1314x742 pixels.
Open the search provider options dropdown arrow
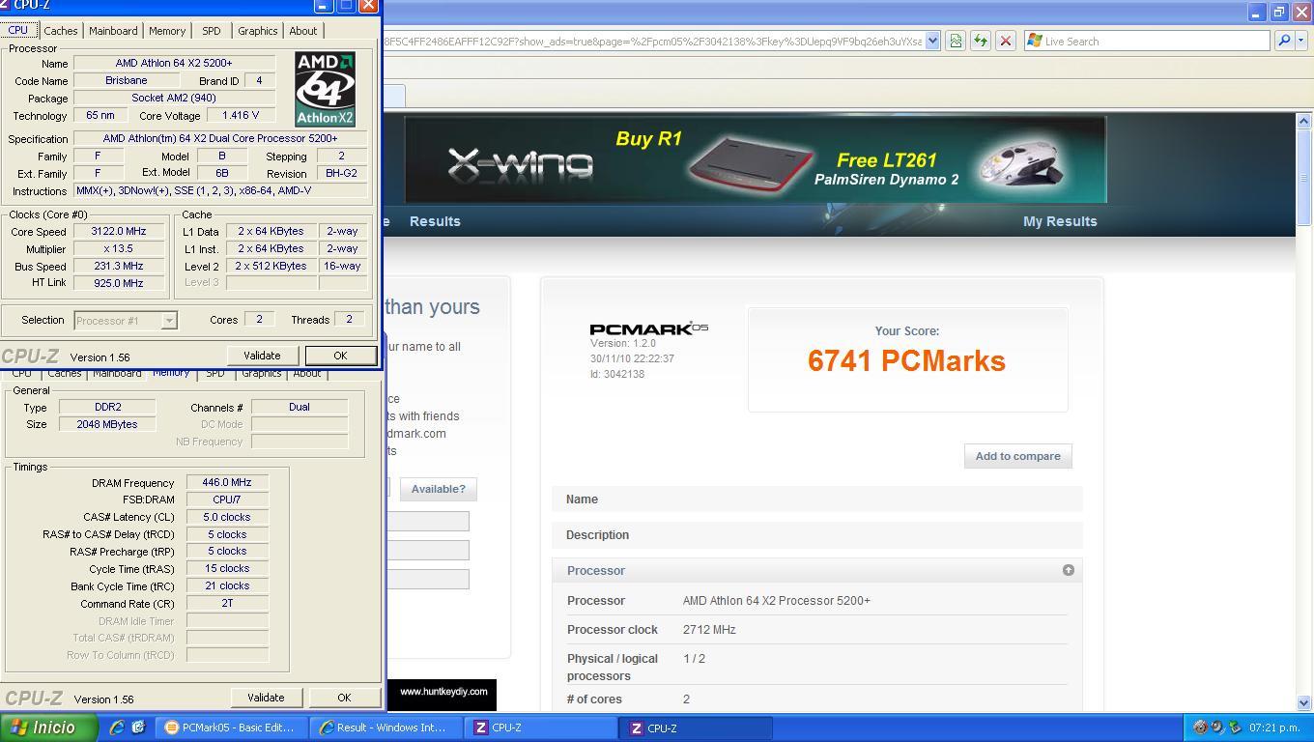pyautogui.click(x=1301, y=41)
